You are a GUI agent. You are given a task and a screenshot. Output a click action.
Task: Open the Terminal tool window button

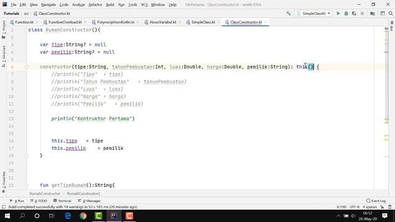coord(62,201)
